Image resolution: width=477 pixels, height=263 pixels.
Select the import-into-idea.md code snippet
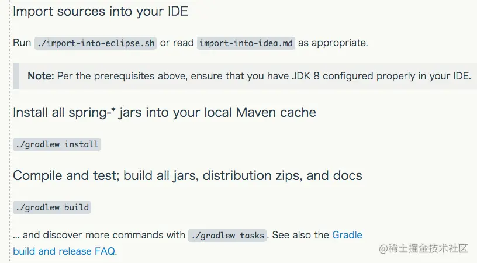click(x=246, y=43)
